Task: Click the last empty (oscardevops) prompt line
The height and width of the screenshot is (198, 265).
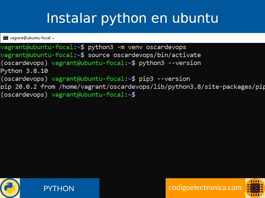Action: coord(68,95)
